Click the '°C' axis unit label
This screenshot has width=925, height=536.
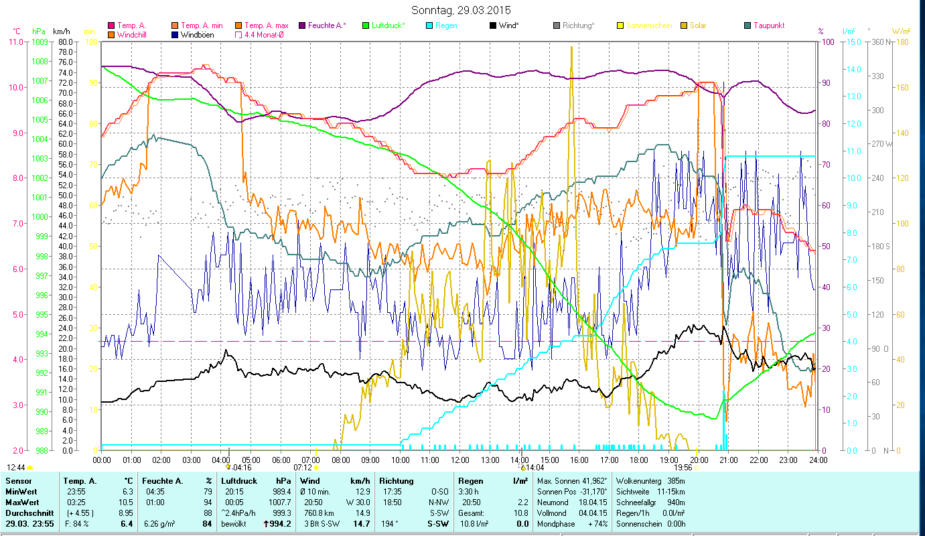click(x=17, y=31)
